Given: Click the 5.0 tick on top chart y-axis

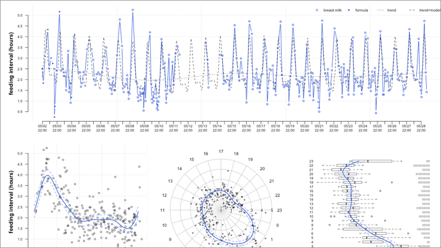Looking at the screenshot, I should tap(27, 15).
